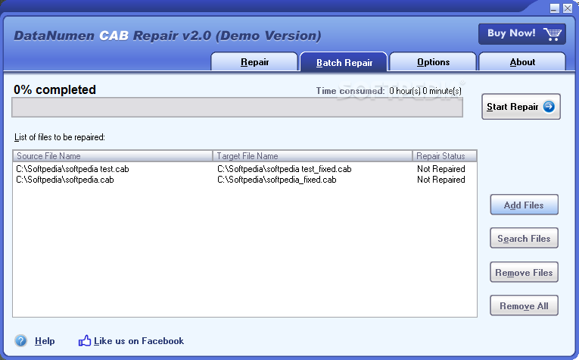Select source row softpedia test.cab
This screenshot has width=579, height=360.
[73, 169]
